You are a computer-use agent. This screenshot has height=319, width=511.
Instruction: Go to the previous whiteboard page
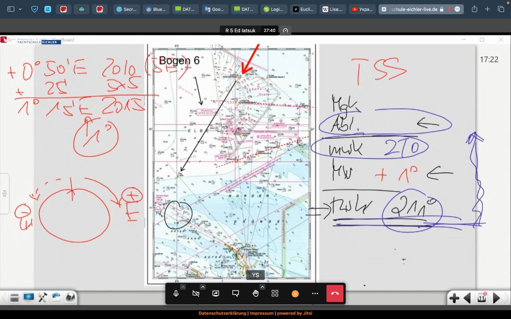467,298
